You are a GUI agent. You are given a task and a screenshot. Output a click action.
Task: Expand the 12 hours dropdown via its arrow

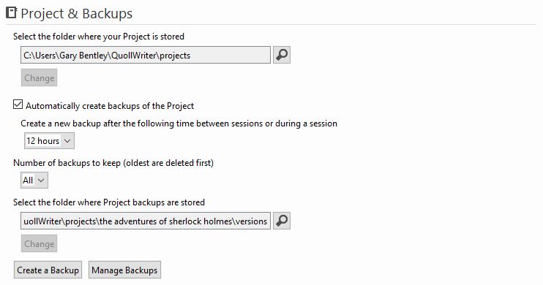(67, 141)
